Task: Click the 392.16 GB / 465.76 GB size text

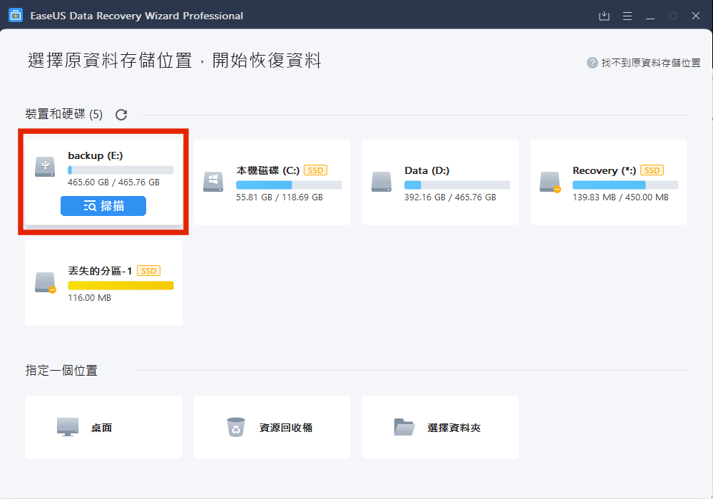Action: [x=450, y=197]
